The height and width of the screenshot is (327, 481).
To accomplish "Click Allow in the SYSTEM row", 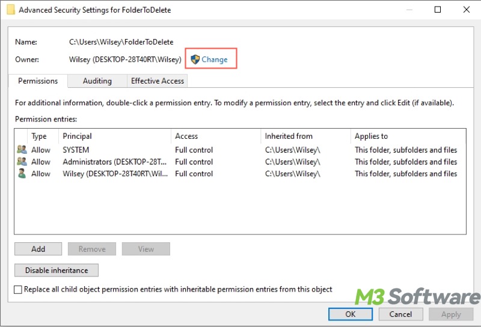I will [41, 150].
